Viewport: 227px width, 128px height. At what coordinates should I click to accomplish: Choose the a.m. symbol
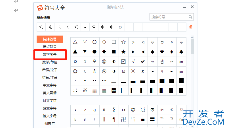181,61
